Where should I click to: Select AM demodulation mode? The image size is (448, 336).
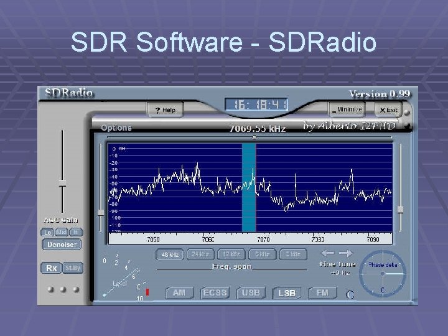179,293
